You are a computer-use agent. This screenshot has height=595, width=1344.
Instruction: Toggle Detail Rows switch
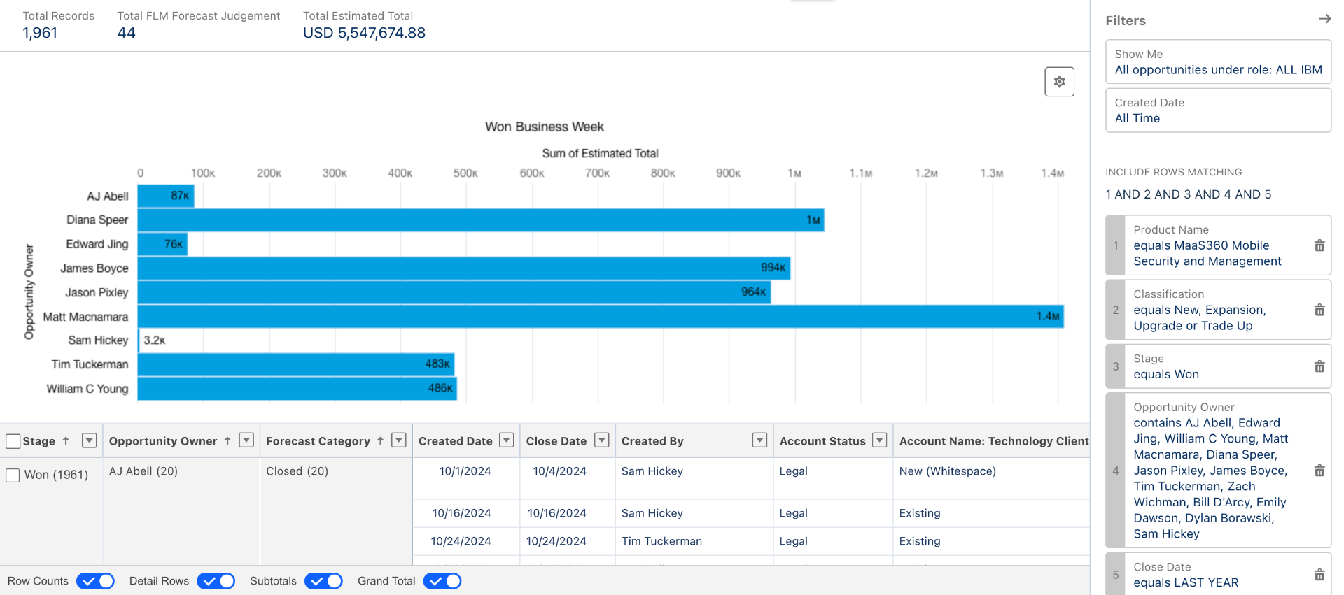216,581
